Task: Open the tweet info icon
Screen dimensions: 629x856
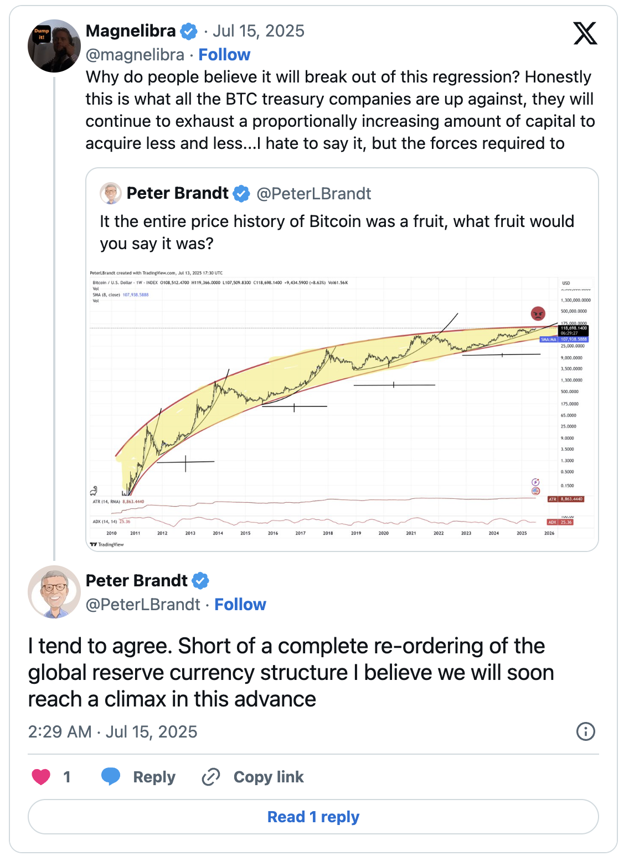Action: coord(586,731)
